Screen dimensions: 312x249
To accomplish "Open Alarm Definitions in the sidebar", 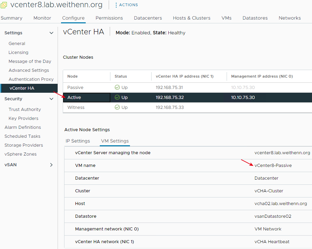I will tap(23, 127).
